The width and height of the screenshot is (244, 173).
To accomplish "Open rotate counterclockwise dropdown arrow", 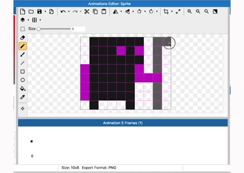I will click(145, 12).
